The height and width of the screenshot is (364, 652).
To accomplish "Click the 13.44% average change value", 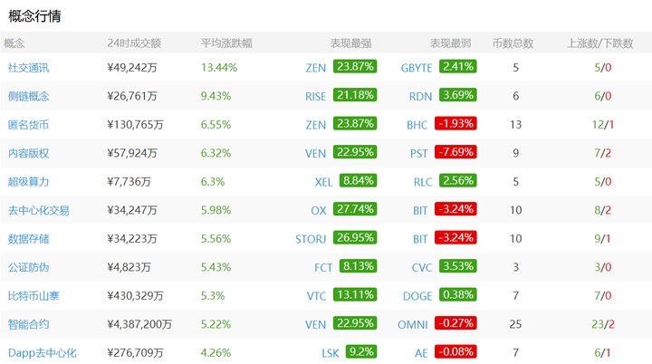I will click(x=219, y=67).
